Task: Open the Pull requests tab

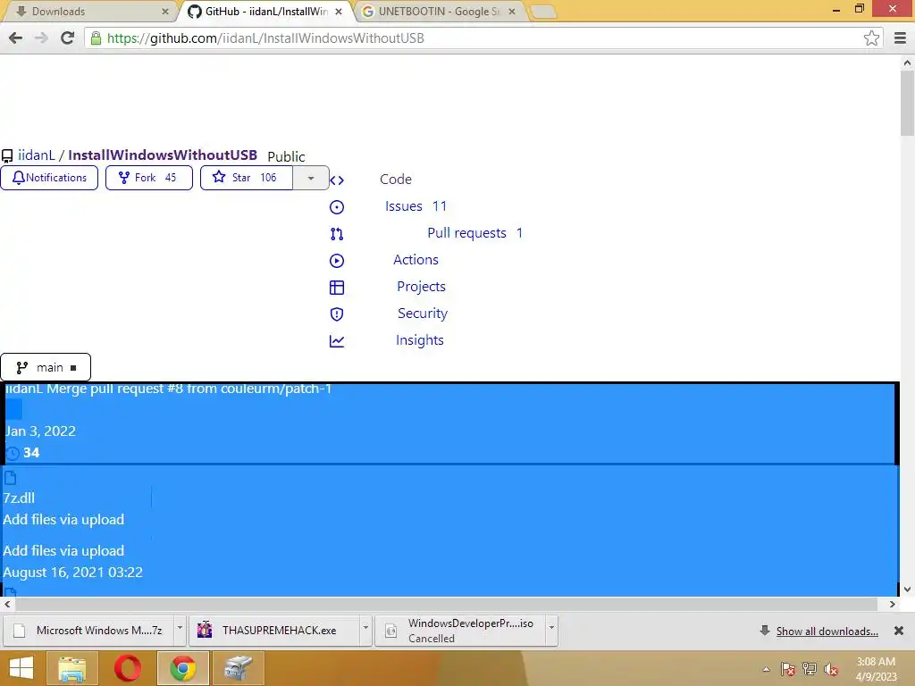Action: pyautogui.click(x=475, y=233)
